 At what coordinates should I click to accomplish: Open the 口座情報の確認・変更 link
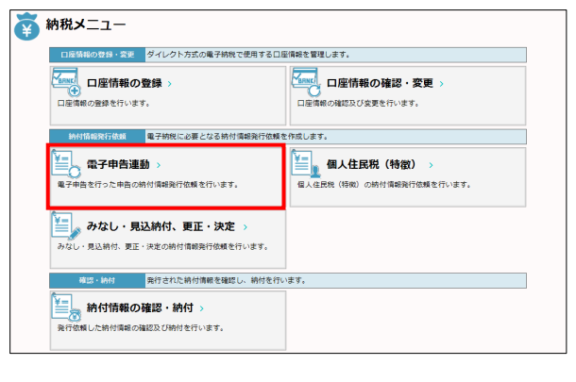(380, 84)
